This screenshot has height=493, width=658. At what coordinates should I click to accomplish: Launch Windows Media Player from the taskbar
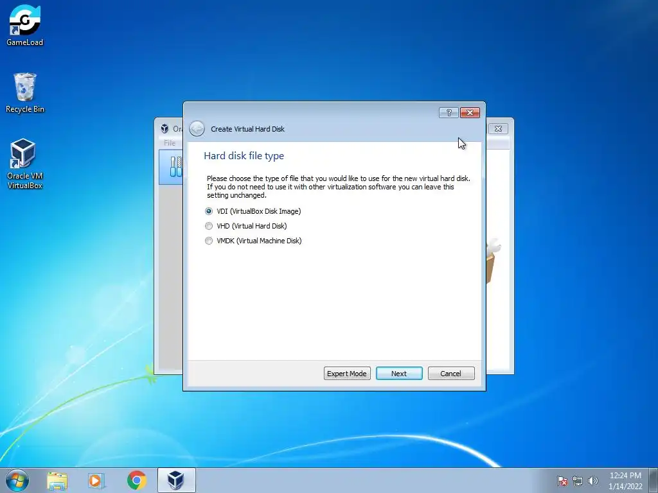[96, 480]
